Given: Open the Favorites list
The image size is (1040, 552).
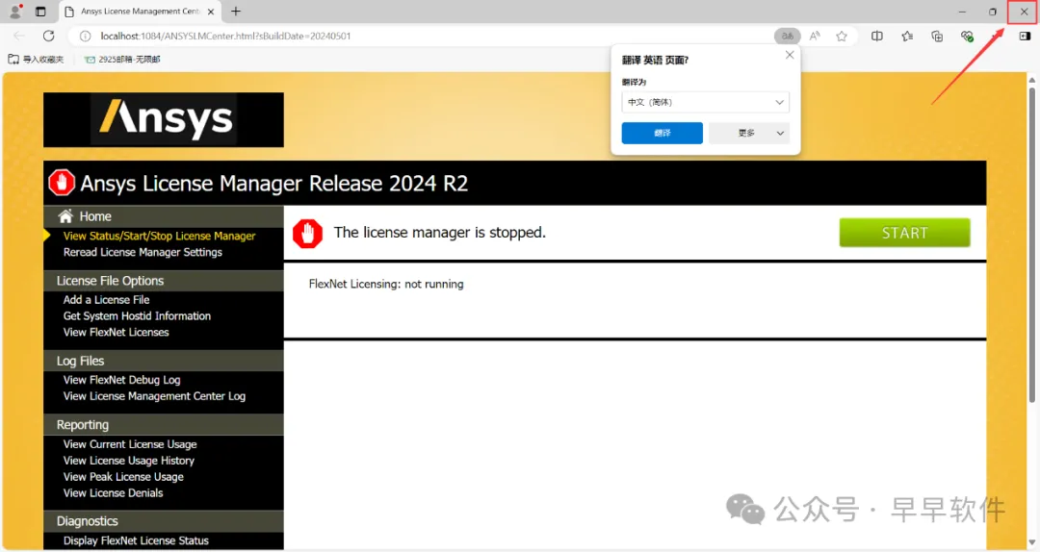Looking at the screenshot, I should click(x=907, y=36).
